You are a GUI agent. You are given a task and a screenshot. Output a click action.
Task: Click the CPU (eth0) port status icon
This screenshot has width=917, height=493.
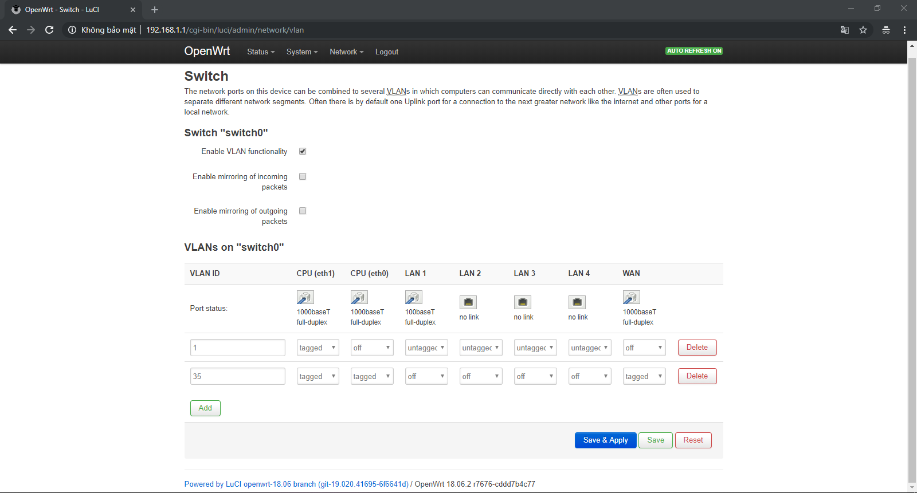pos(359,298)
